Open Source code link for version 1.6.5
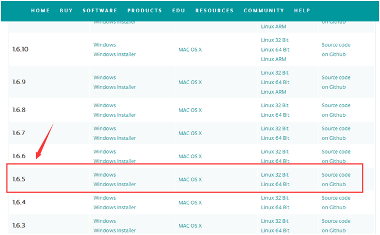This screenshot has width=380, height=235. [x=336, y=174]
